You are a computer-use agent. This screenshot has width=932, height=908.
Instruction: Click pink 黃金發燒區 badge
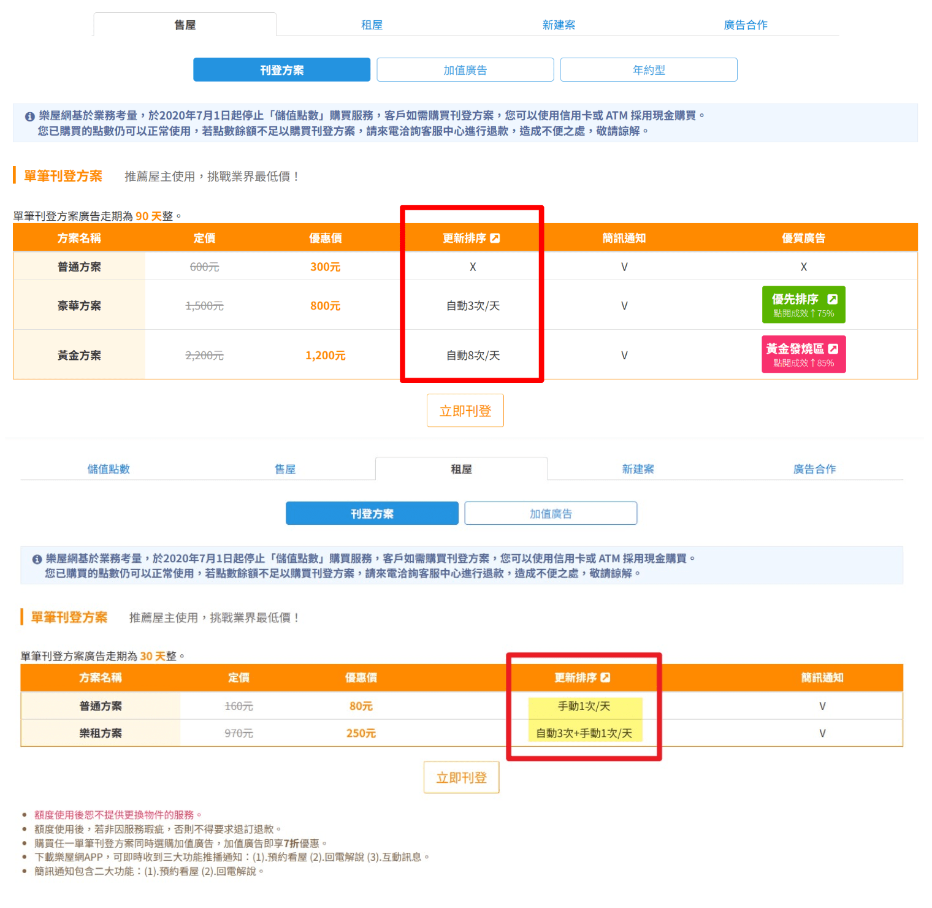[803, 354]
